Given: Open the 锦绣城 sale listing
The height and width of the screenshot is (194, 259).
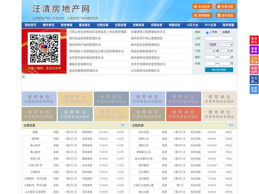Looking at the screenshot, I should pos(35,139).
